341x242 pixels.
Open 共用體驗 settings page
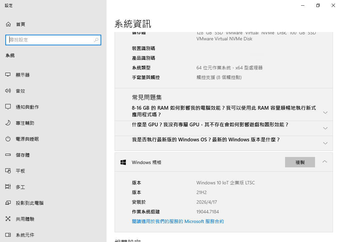click(x=25, y=219)
